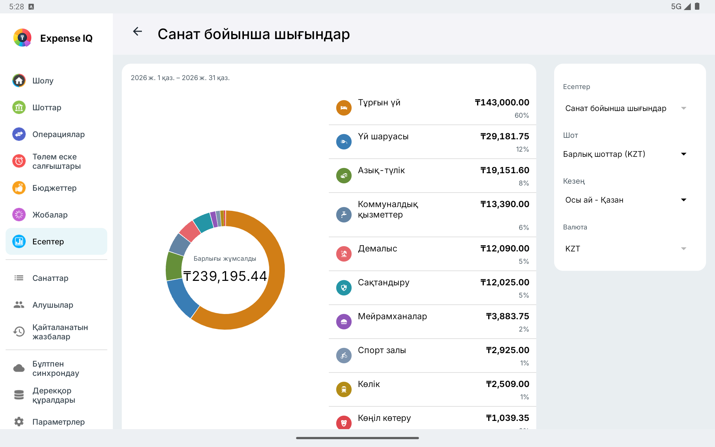
Task: Open the Коммуналдық қызметтер expense row
Action: [x=432, y=215]
